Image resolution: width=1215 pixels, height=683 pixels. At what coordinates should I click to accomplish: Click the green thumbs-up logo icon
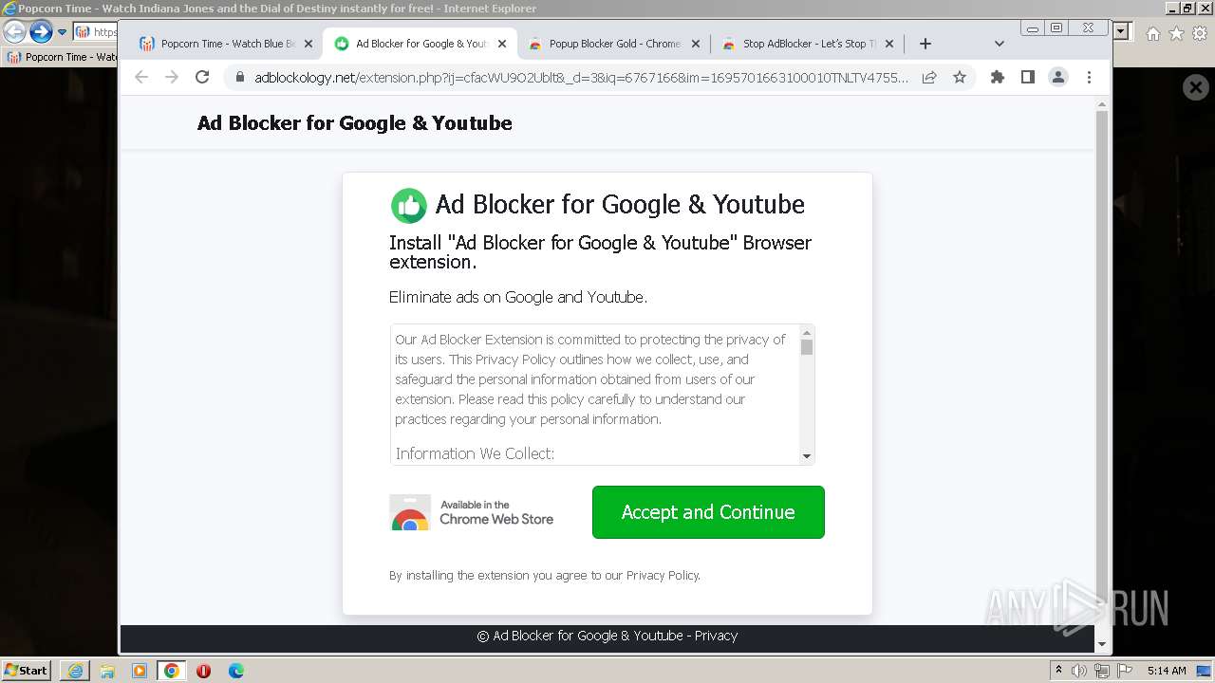409,205
